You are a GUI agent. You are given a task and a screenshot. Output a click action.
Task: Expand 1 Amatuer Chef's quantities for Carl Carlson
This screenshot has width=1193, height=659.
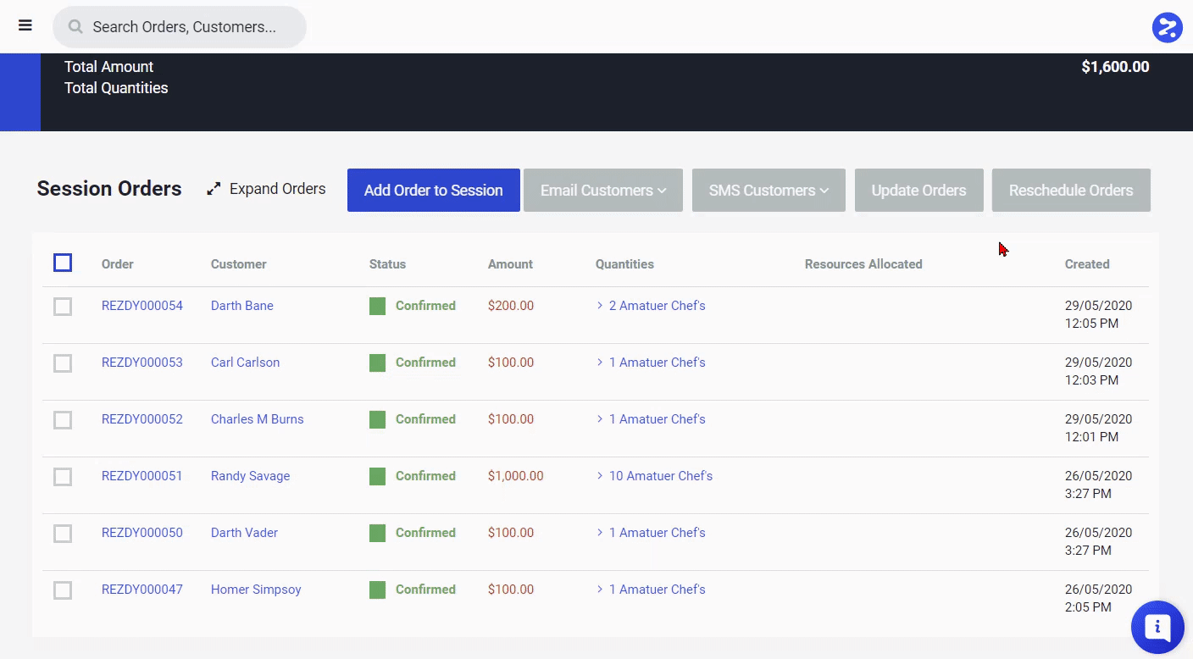tap(651, 363)
